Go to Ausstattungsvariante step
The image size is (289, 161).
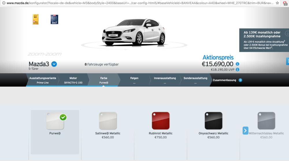click(x=42, y=80)
